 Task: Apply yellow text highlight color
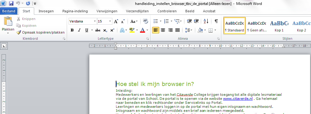(x=132, y=30)
